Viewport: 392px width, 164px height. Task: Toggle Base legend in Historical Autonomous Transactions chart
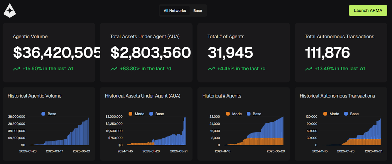coord(351,114)
